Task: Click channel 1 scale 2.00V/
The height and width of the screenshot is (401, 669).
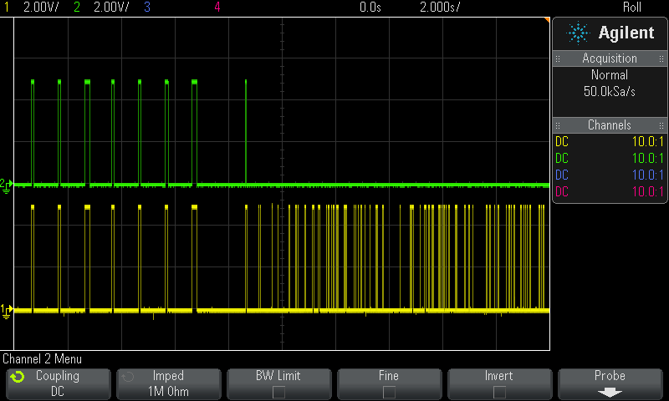Action: click(41, 7)
